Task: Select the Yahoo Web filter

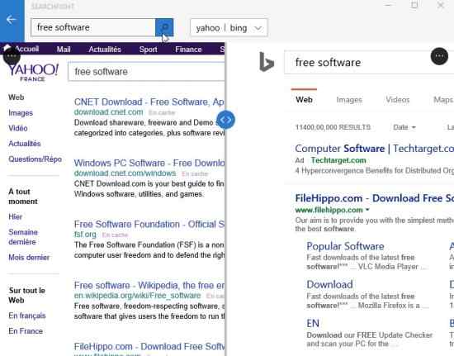Action: [17, 97]
